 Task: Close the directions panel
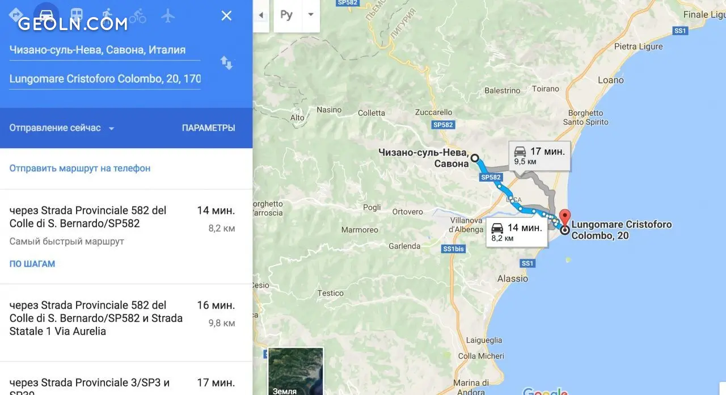pos(226,15)
